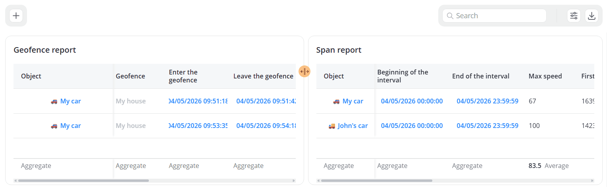Open enter time 04/05/2026 09:53:35

pos(198,126)
